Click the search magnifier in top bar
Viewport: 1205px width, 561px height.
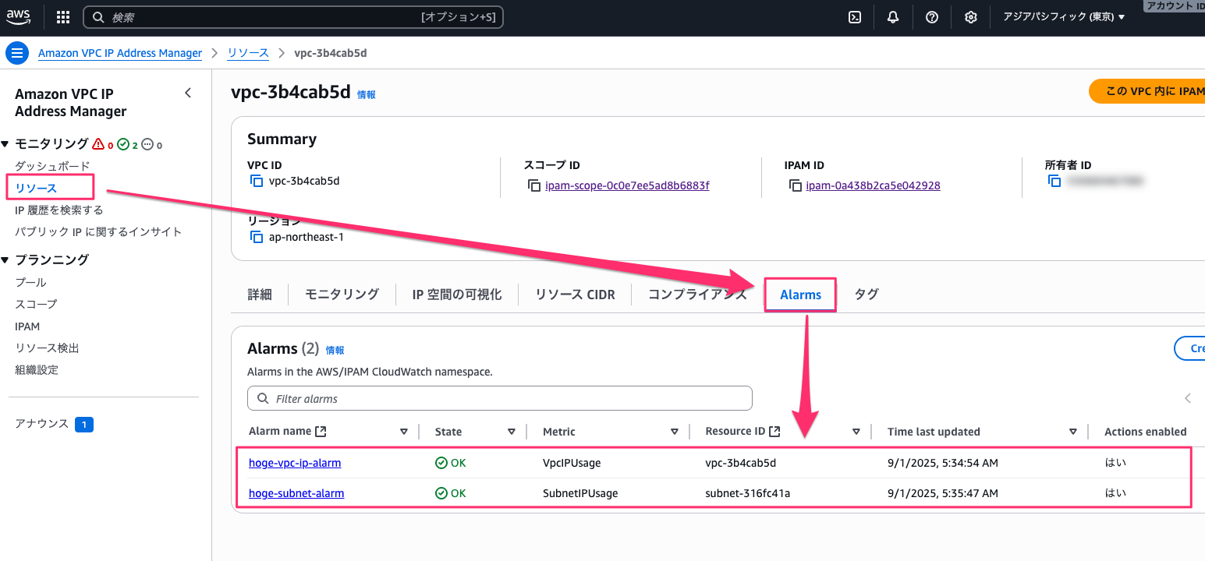click(98, 17)
